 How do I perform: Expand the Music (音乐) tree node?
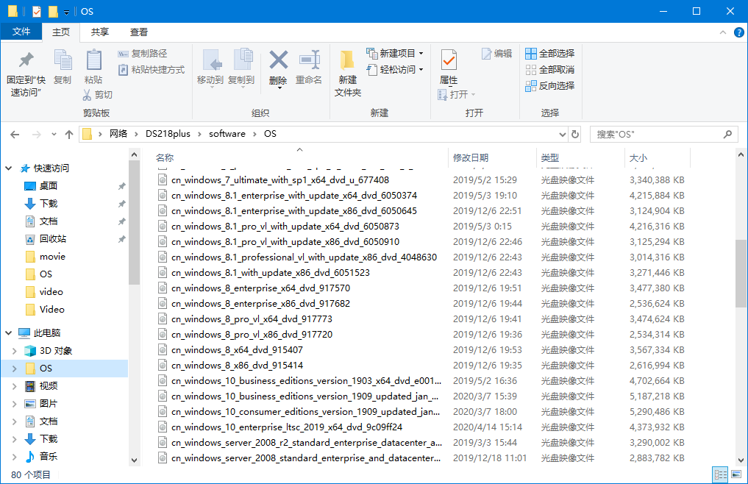(x=14, y=457)
